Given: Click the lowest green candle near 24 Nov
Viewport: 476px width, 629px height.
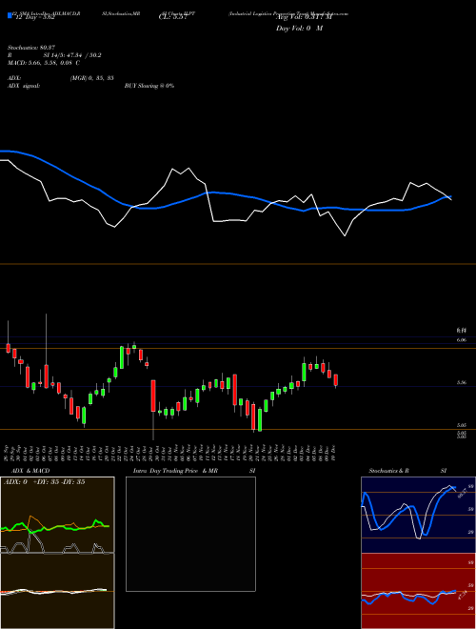Looking at the screenshot, I should click(260, 419).
